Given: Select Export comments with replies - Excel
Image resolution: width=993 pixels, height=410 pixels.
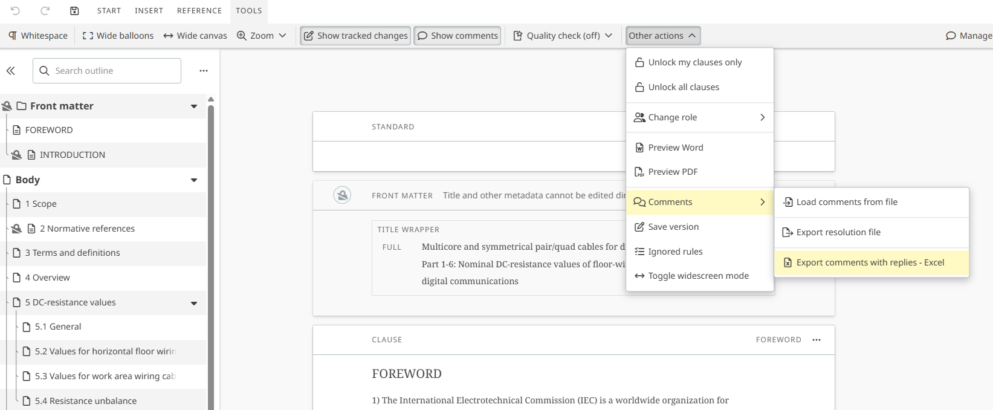Looking at the screenshot, I should 870,262.
